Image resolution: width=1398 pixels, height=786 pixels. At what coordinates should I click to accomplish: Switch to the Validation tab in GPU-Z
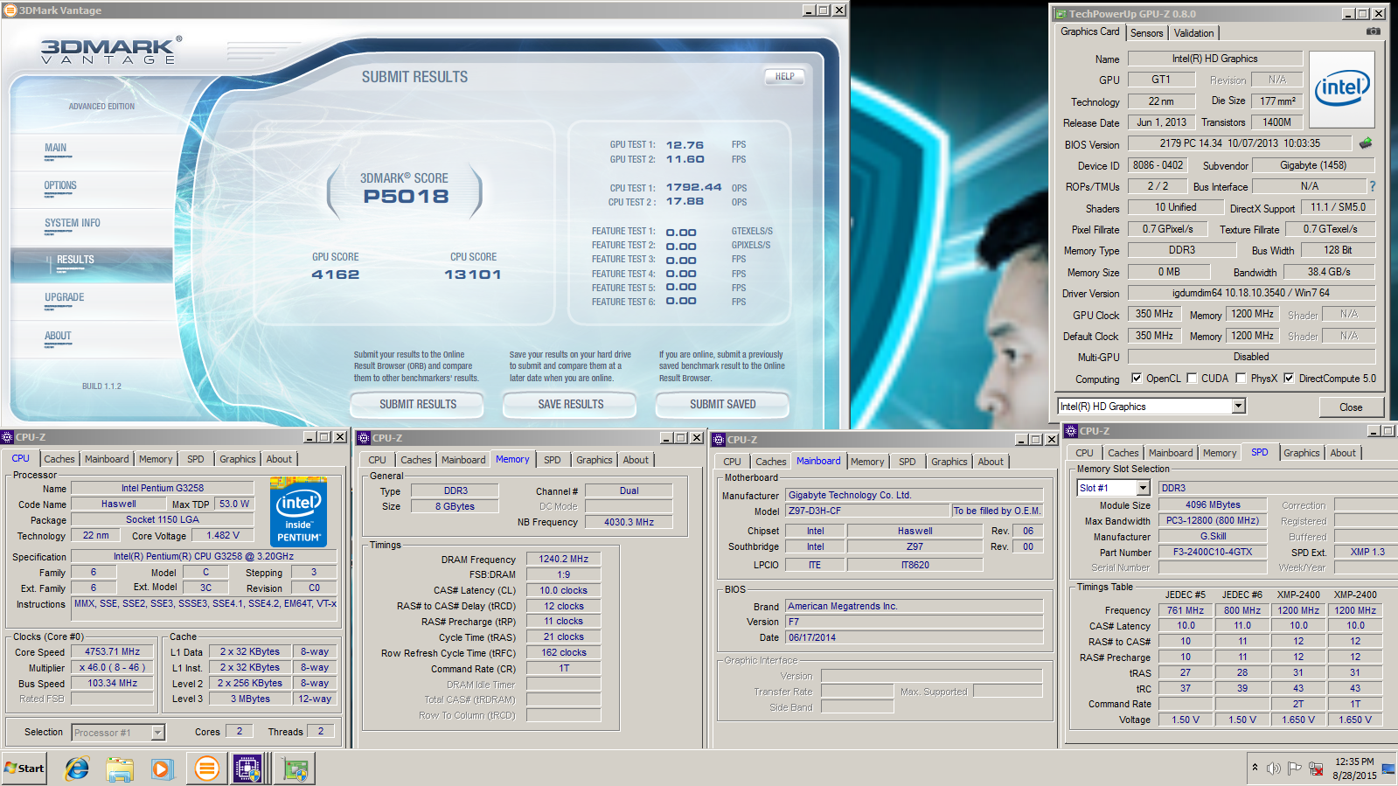pos(1193,33)
